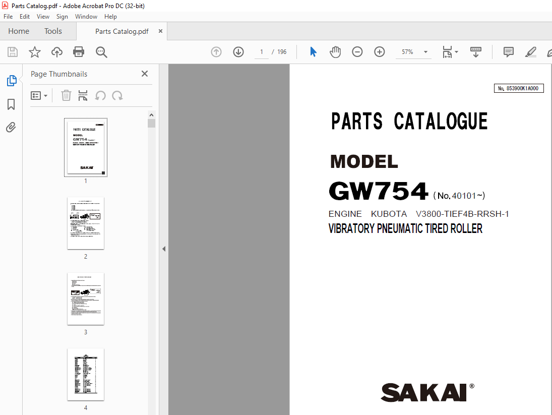Image resolution: width=552 pixels, height=415 pixels.
Task: Go to the next page arrow
Action: coord(238,52)
